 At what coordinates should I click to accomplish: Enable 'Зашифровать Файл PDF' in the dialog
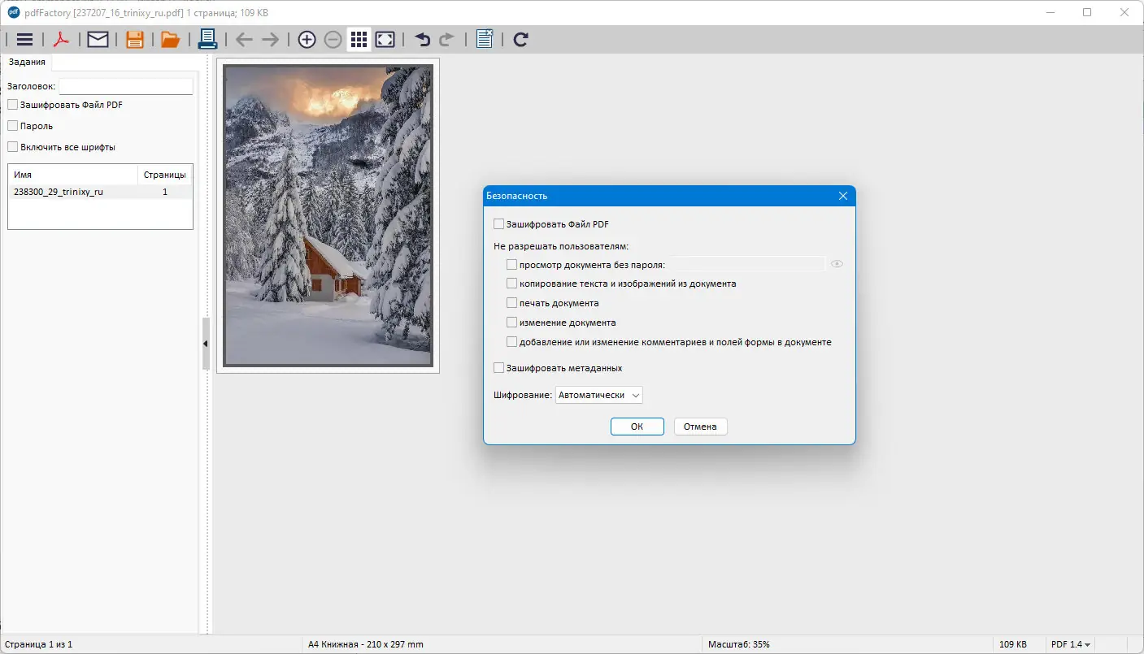(499, 224)
